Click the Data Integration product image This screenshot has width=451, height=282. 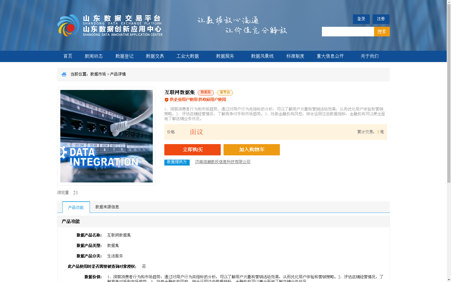(x=107, y=136)
